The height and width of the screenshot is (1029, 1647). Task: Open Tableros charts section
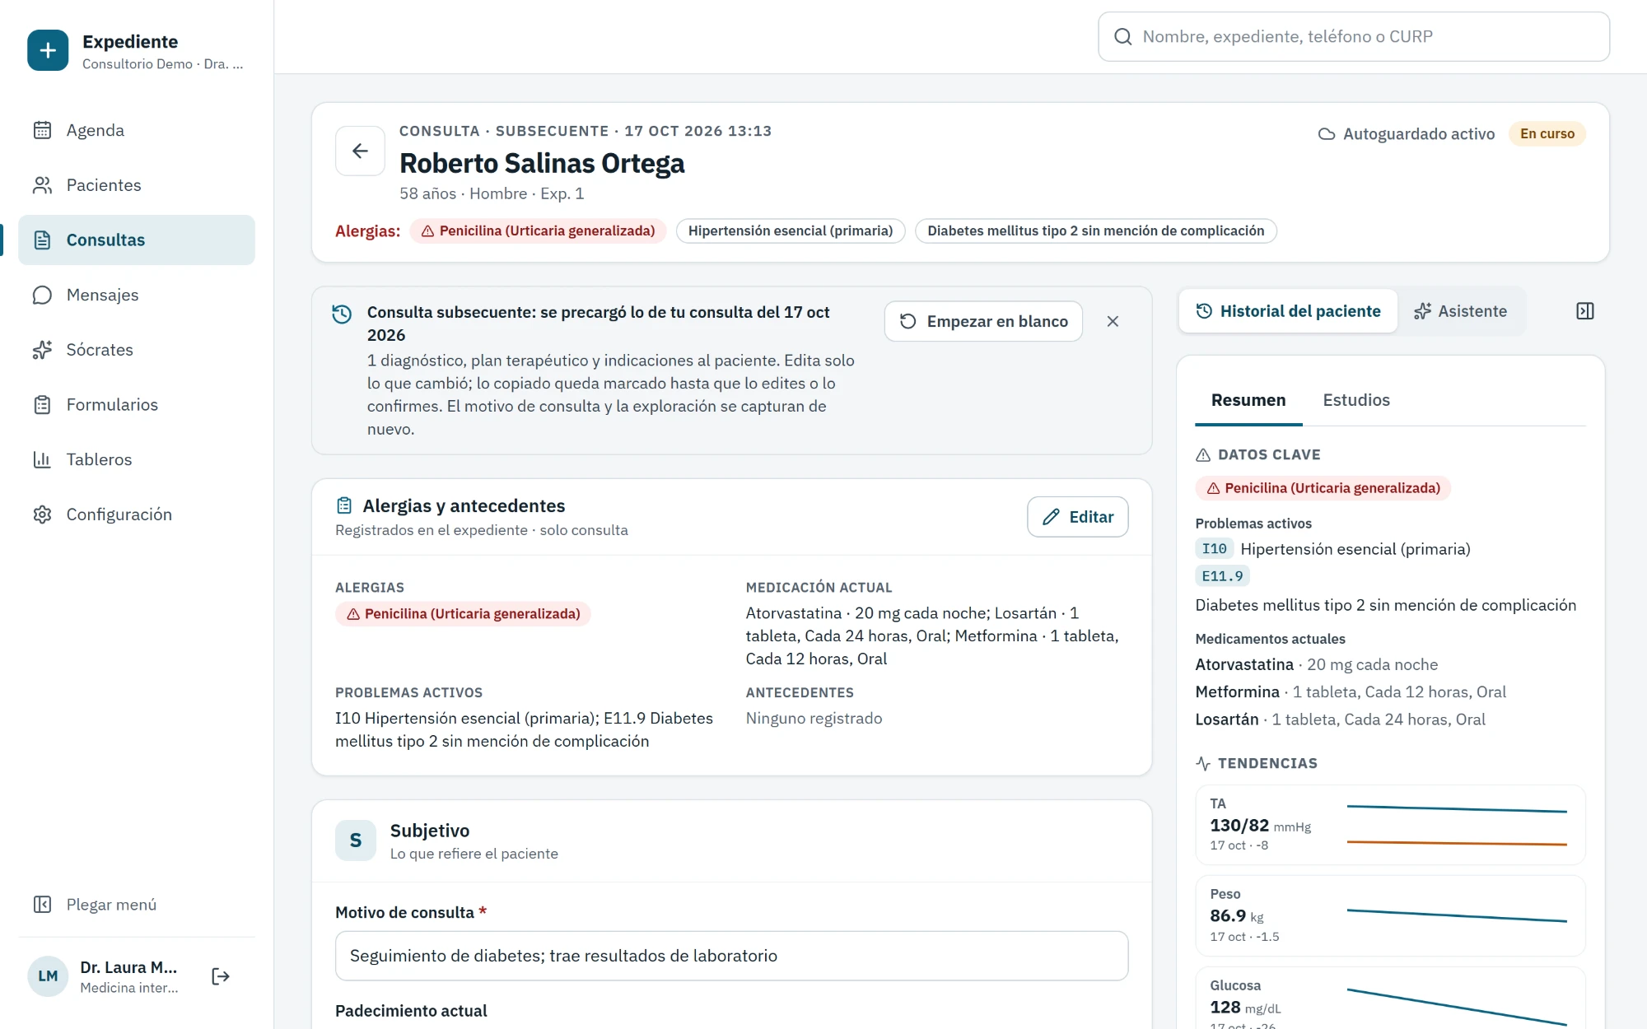tap(137, 459)
